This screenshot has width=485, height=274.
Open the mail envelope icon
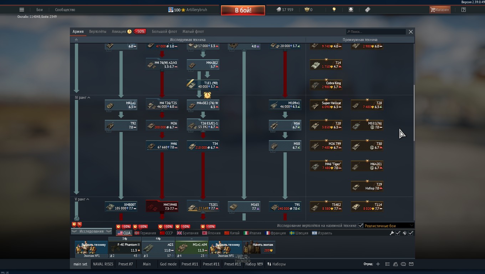(411, 264)
